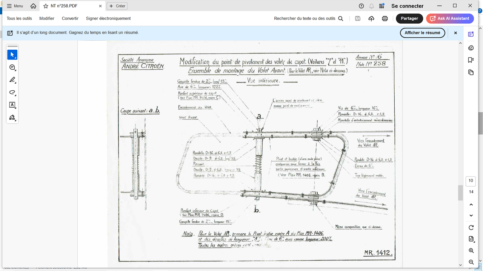Click Afficher le résumé button
This screenshot has height=271, width=483.
tap(422, 33)
